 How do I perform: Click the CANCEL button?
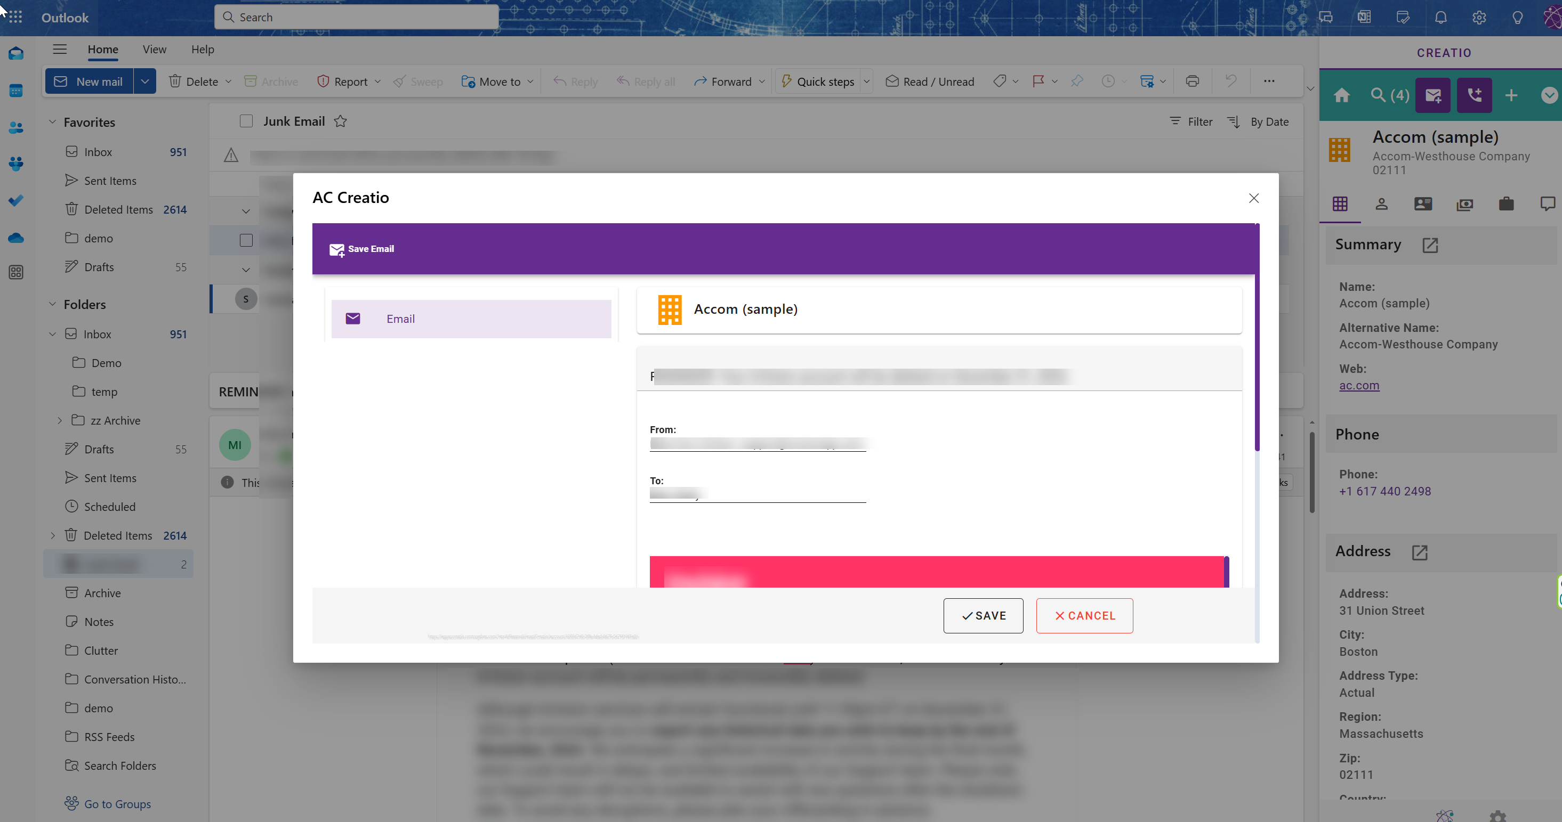click(x=1084, y=615)
